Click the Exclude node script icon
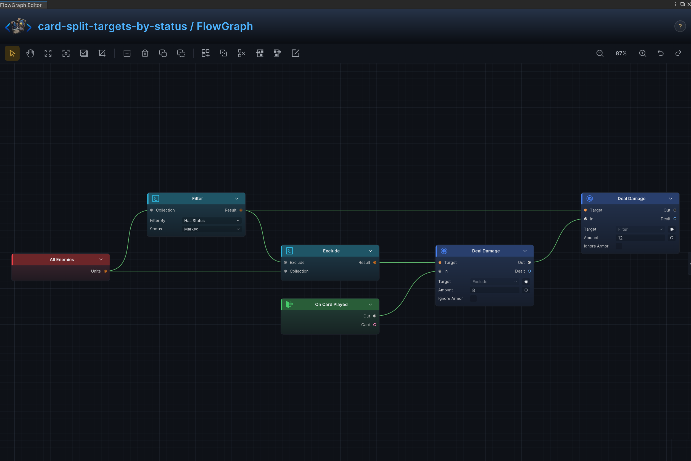Viewport: 691px width, 461px height. click(x=289, y=251)
